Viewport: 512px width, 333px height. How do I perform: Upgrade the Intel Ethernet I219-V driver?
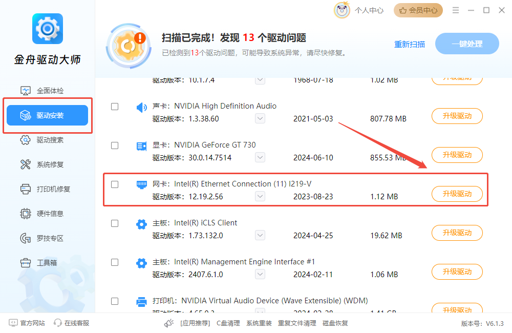(x=457, y=194)
